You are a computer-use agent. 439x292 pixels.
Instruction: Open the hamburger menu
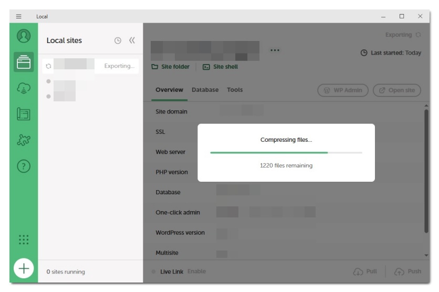coord(19,16)
